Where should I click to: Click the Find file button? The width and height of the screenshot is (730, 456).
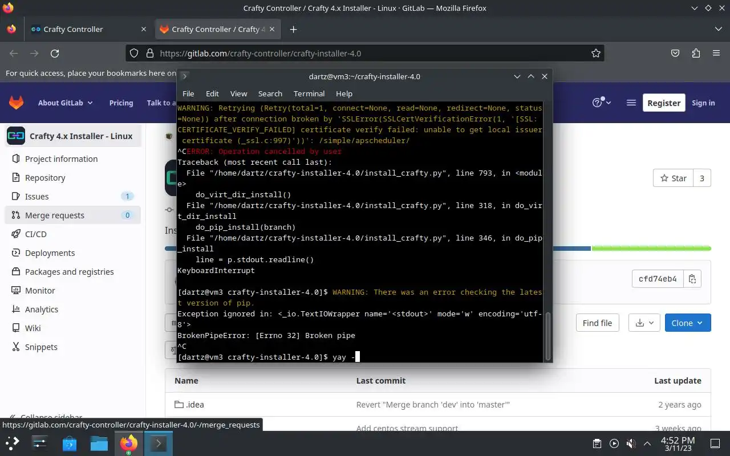point(597,323)
